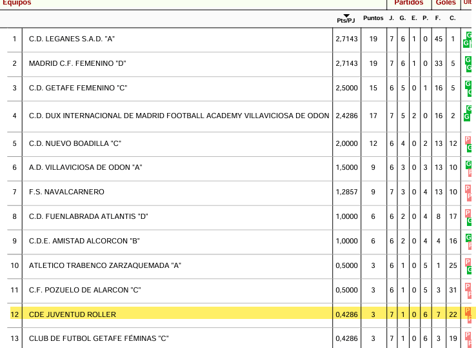Click the pink P badge in Trabenco Zarzaquemada row
The image size is (476, 348).
pos(468,262)
